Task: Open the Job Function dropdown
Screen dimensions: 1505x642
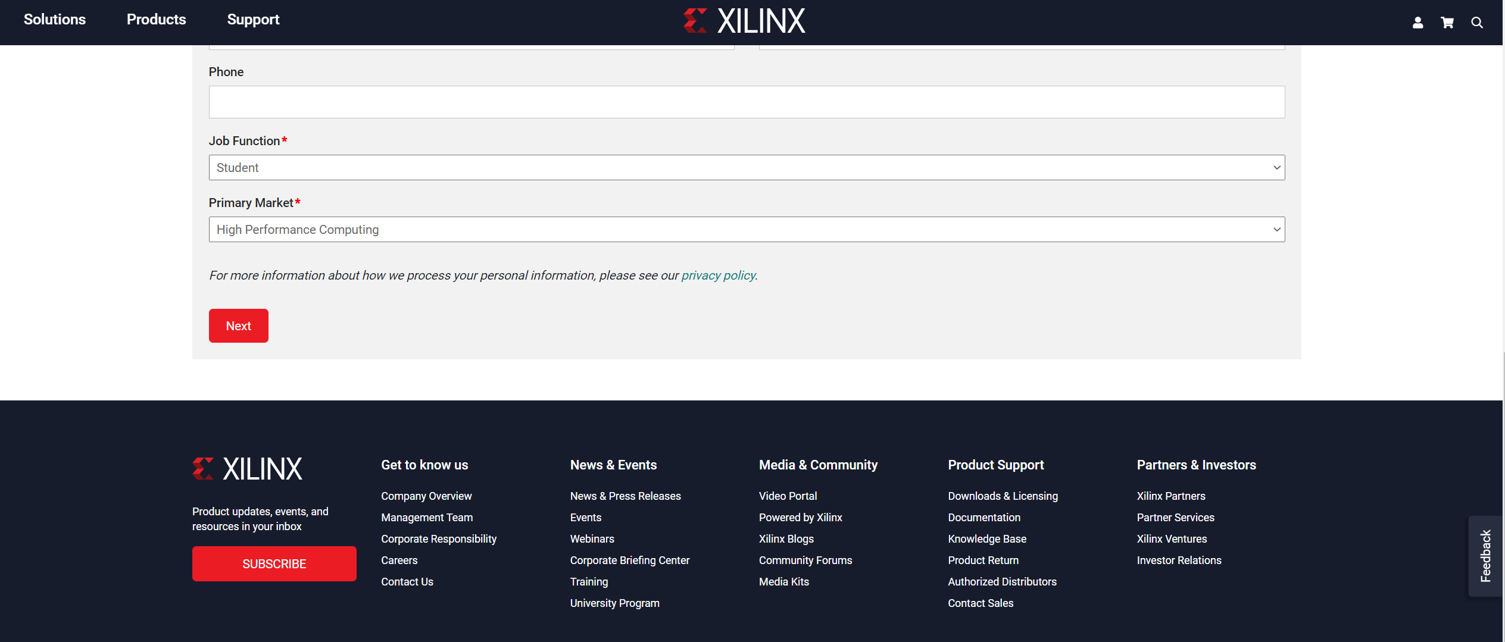Action: 746,167
